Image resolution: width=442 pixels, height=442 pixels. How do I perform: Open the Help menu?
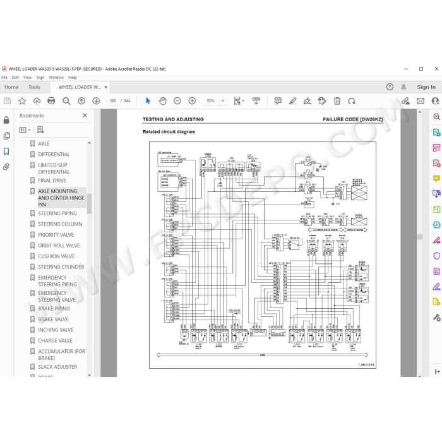pos(73,77)
